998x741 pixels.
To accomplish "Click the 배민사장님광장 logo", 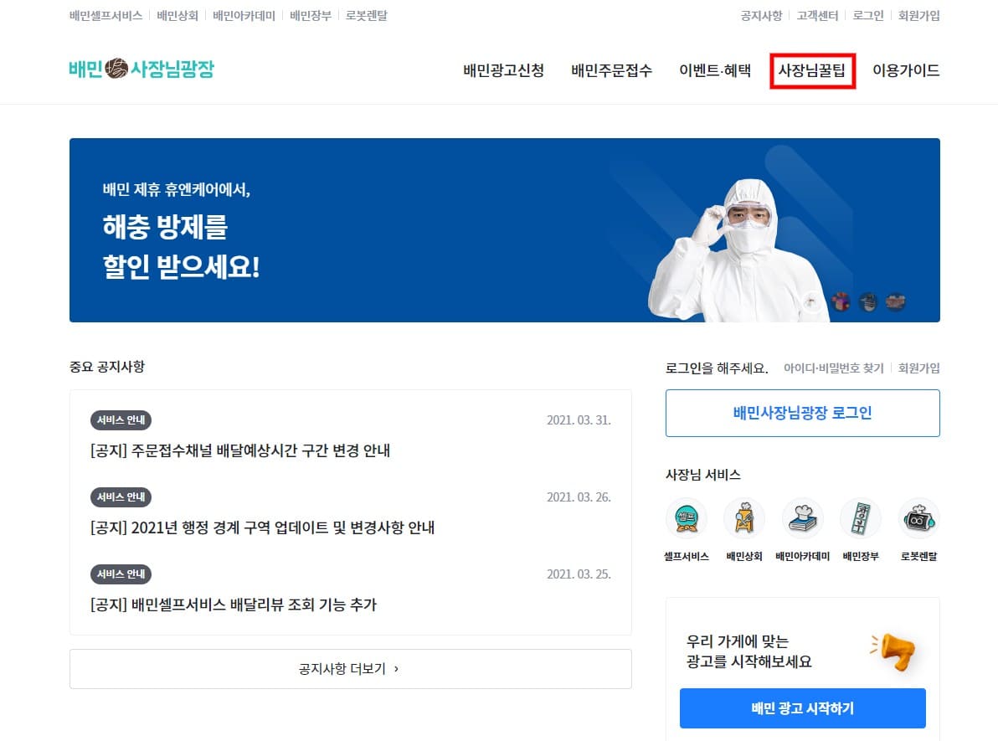I will click(142, 69).
